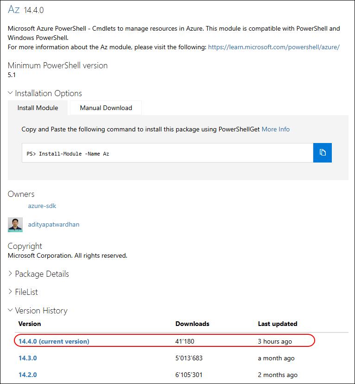Visit the adityapatwardhan owner profile
Image resolution: width=355 pixels, height=384 pixels.
(x=54, y=225)
